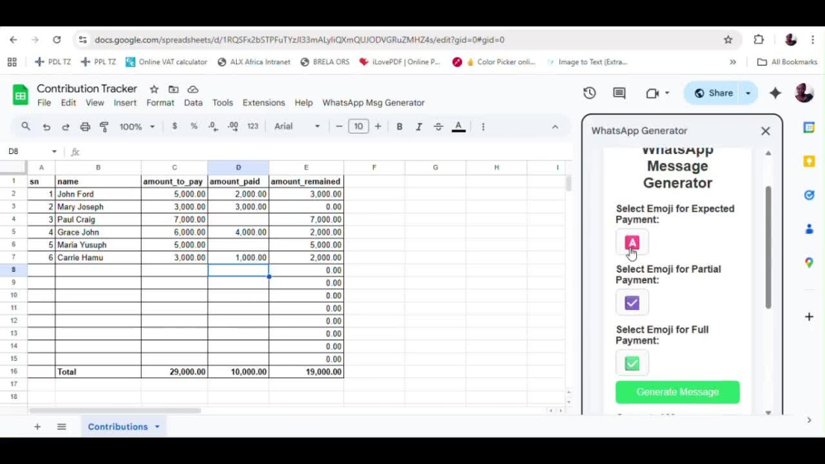The image size is (825, 464).
Task: Collapse the toolbar header chevron
Action: click(555, 127)
